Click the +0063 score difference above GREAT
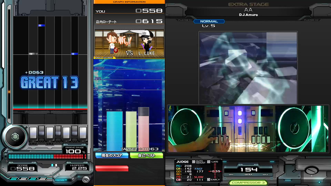Screen dimensions: 331x186 coord(34,72)
